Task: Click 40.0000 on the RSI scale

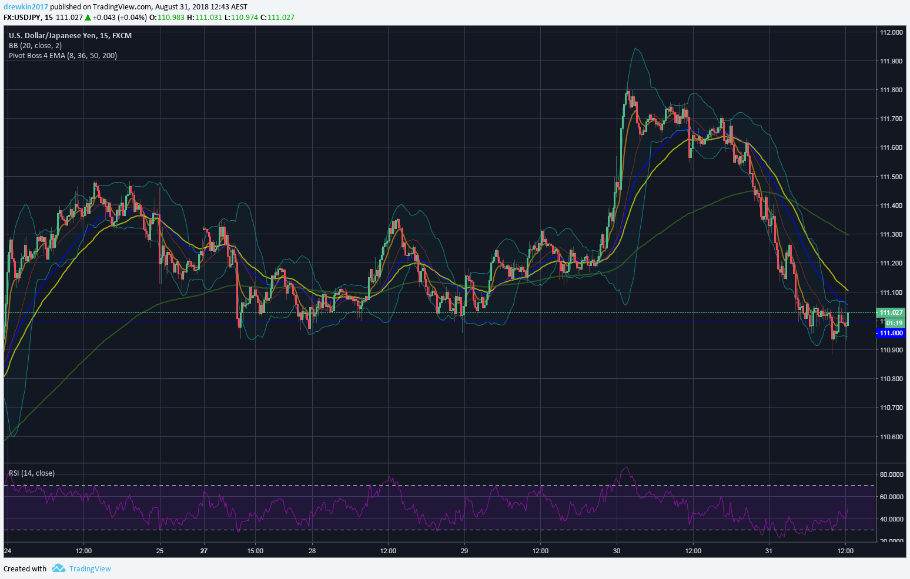Action: (x=891, y=519)
